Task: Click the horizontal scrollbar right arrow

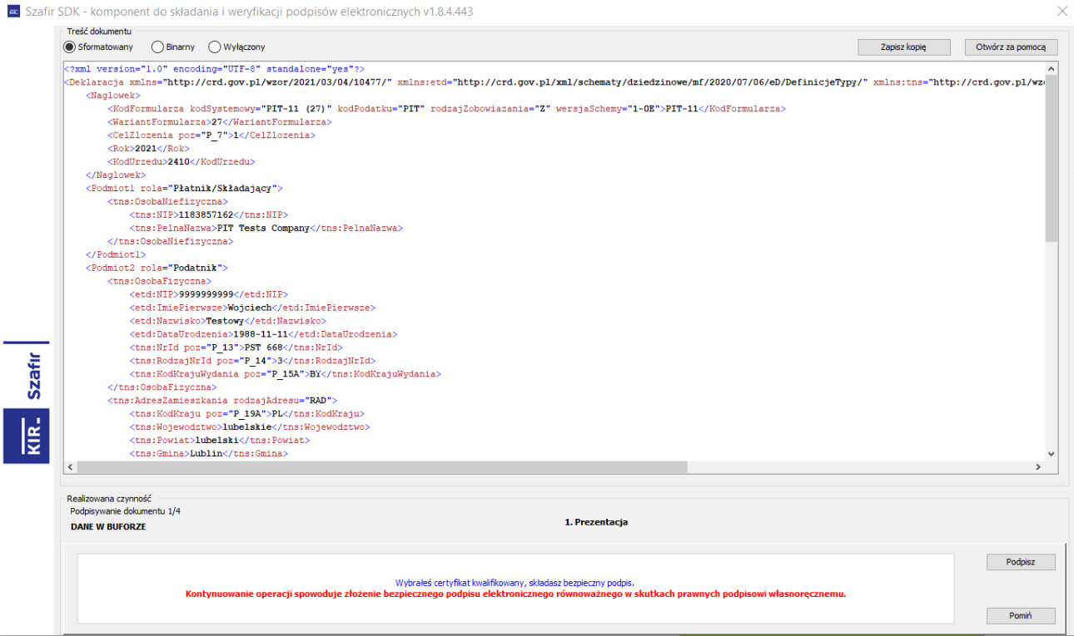Action: pos(1037,467)
